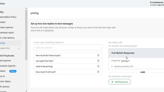Select the phrase 'can I get it for free?'
The height and width of the screenshot is (92, 164).
pyautogui.click(x=45, y=61)
